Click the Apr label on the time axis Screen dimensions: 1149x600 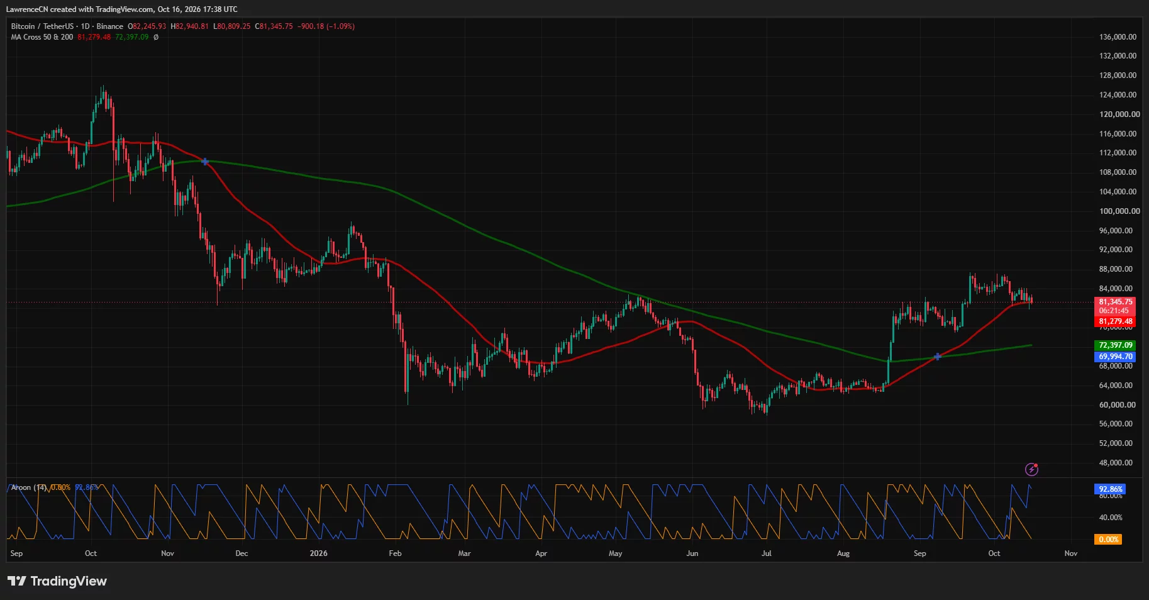point(541,553)
